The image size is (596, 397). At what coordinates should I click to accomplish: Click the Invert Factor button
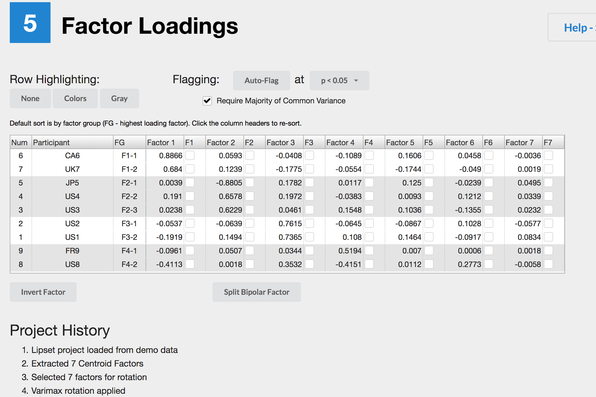point(43,292)
